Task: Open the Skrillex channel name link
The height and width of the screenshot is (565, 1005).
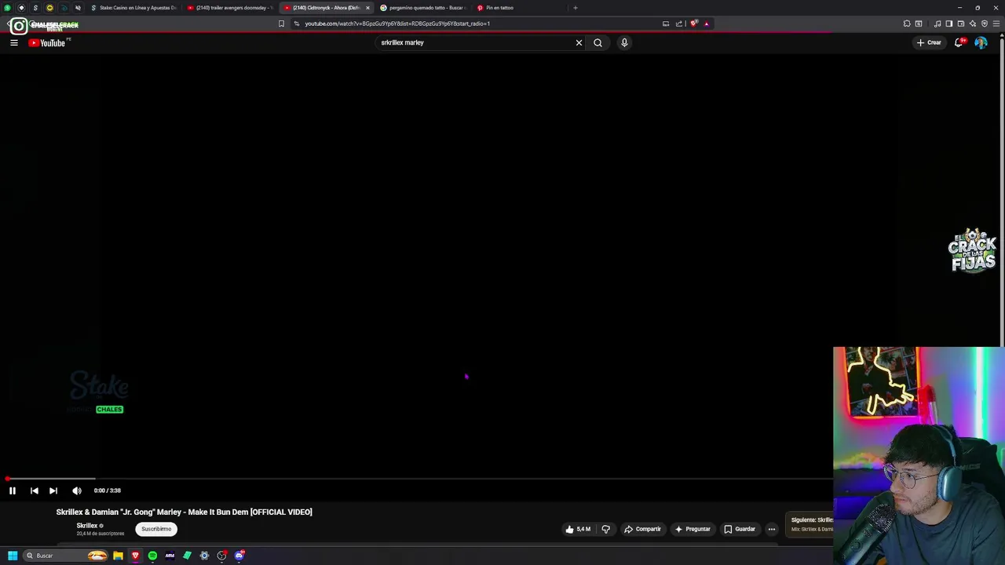Action: point(87,526)
